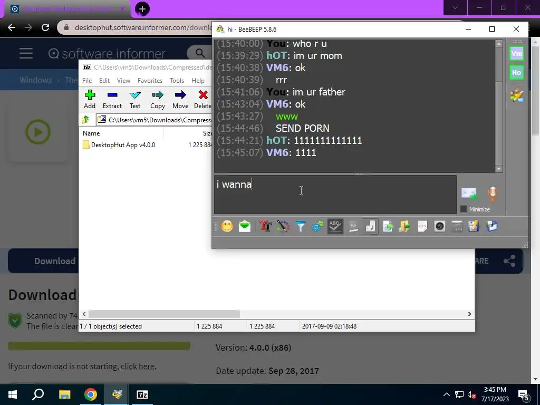Image resolution: width=540 pixels, height=405 pixels.
Task: Open a new browser tab
Action: pos(142,9)
